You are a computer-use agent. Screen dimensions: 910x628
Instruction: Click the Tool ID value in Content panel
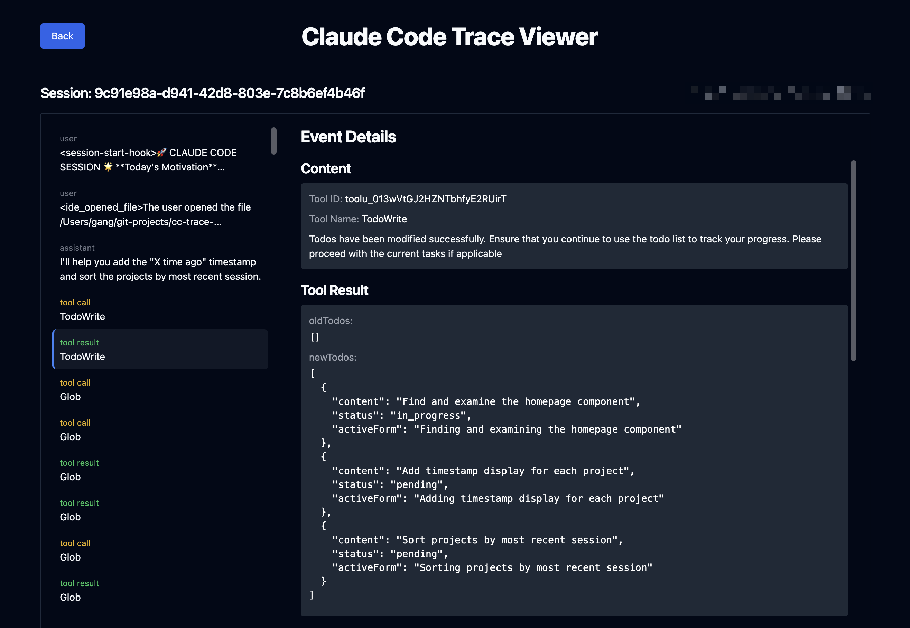426,199
